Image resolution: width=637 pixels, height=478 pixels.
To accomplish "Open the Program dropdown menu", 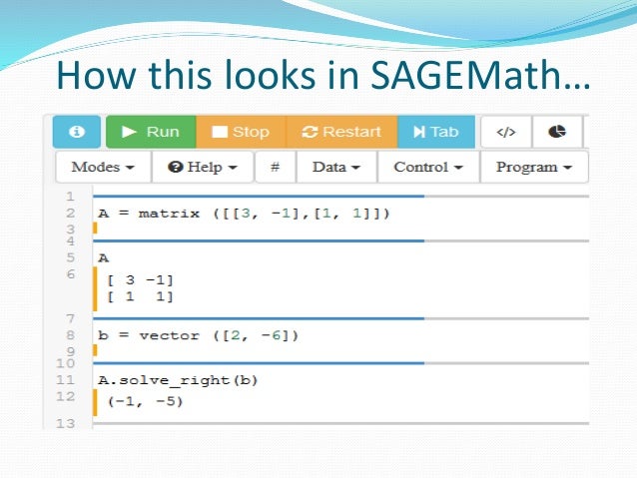I will pyautogui.click(x=534, y=167).
